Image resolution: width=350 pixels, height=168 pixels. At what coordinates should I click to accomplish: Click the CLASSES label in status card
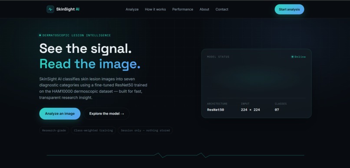[281, 103]
